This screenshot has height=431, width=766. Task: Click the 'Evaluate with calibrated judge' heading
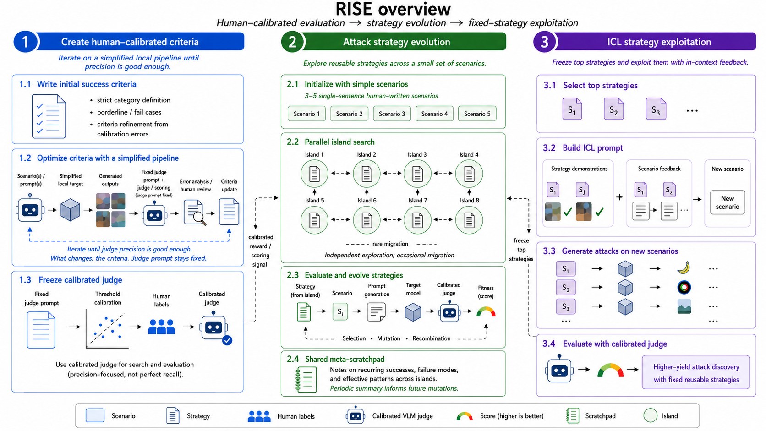(615, 344)
